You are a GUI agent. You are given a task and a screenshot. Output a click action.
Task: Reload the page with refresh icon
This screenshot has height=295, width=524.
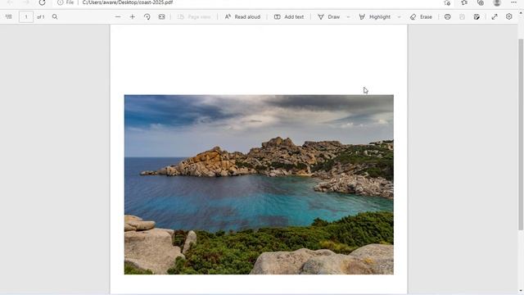(x=42, y=2)
